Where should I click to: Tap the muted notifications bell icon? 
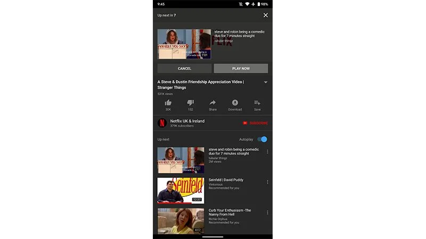pyautogui.click(x=241, y=4)
